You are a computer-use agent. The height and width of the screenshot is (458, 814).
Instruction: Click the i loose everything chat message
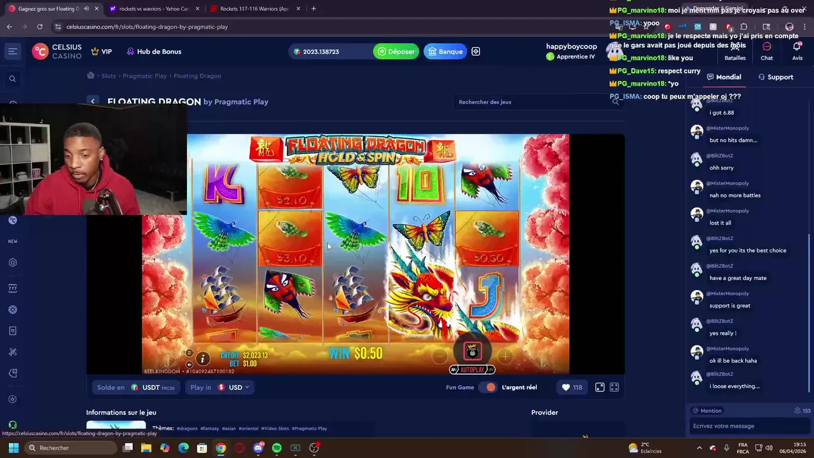(x=734, y=386)
